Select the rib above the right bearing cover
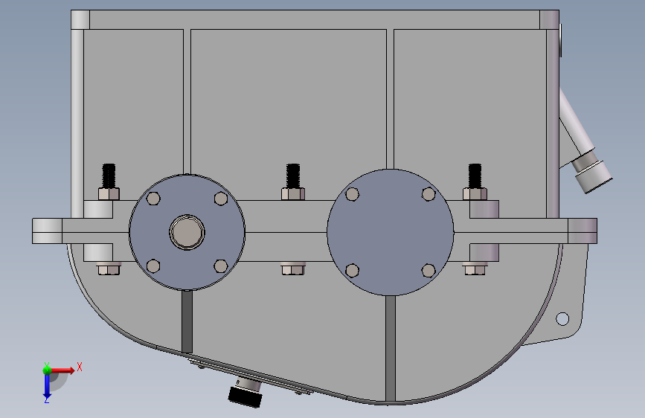The width and height of the screenshot is (645, 418). [390, 99]
